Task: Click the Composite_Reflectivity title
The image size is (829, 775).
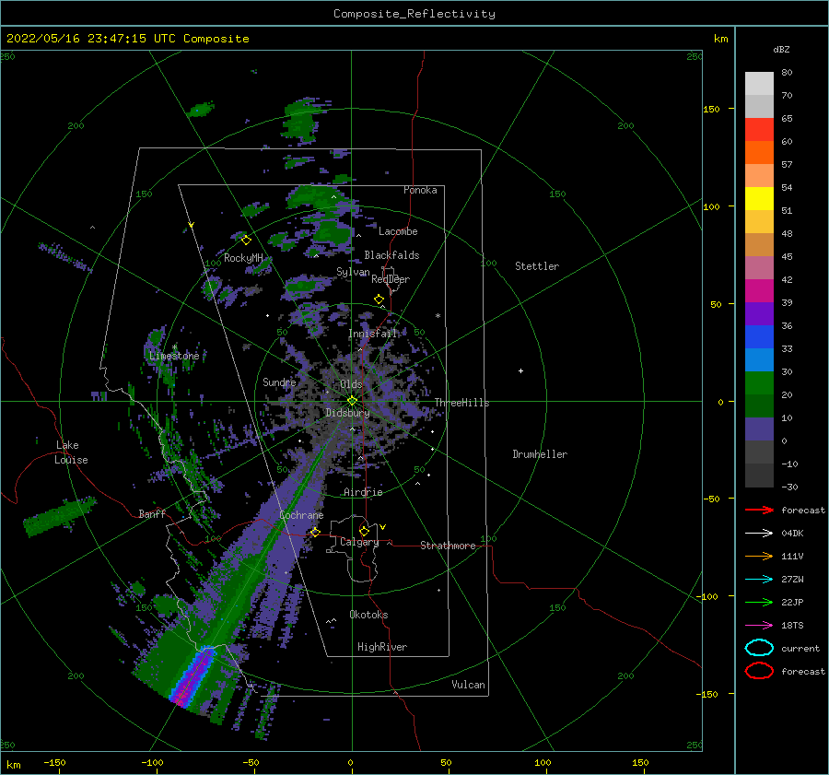Action: 414,14
